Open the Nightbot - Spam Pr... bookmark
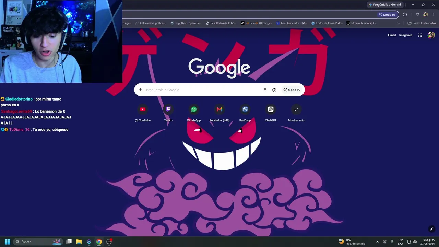Viewport: 439px width, 247px height. pyautogui.click(x=186, y=23)
